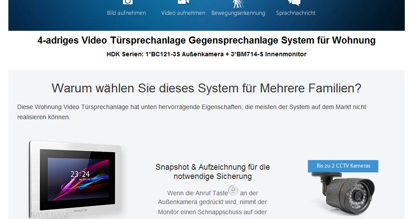
Task: Click the text "Außenkamera gedrückt wird, nimmt der"
Action: tap(212, 202)
